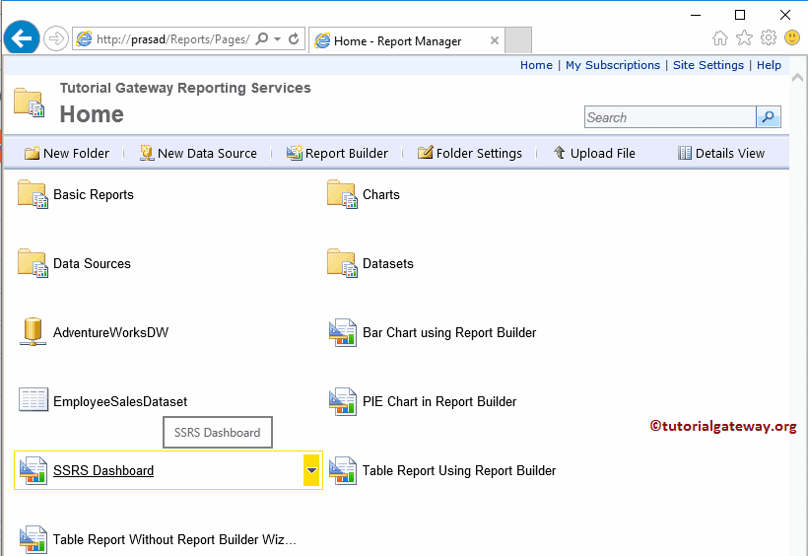Click the AdventureWorksDW data source icon

click(33, 331)
